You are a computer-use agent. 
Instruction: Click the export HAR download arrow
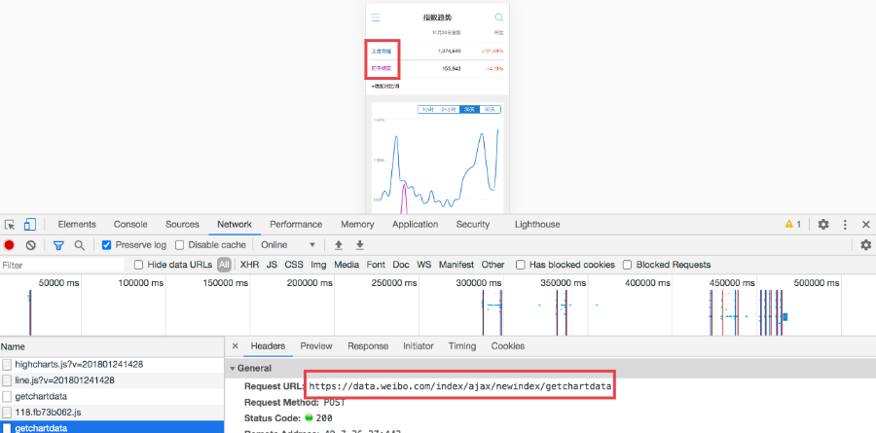[x=360, y=245]
